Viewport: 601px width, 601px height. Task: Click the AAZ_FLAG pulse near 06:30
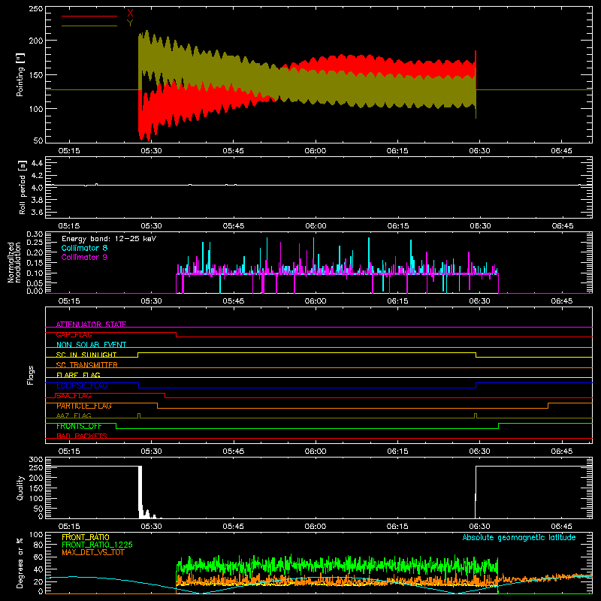tap(476, 415)
